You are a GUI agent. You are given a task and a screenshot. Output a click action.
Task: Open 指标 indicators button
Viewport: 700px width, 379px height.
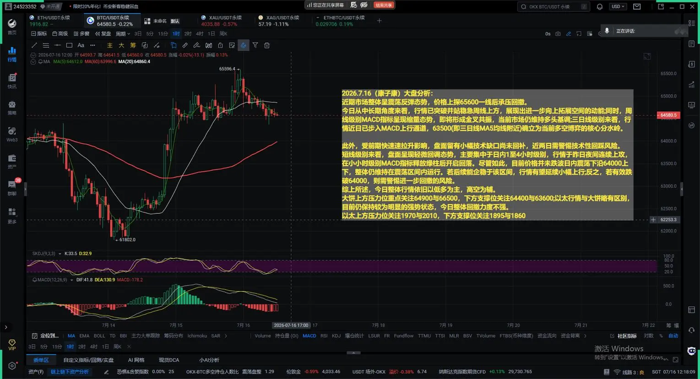tap(39, 34)
